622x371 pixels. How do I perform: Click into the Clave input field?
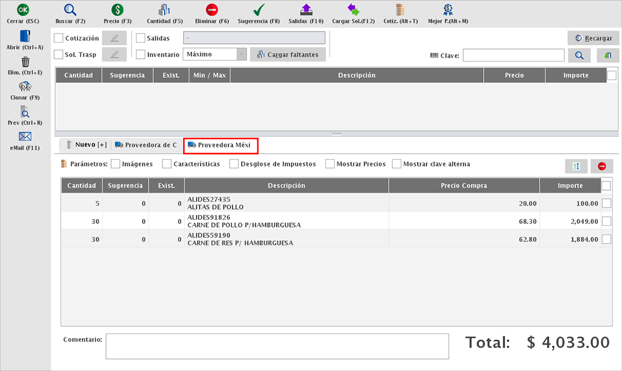pyautogui.click(x=513, y=55)
